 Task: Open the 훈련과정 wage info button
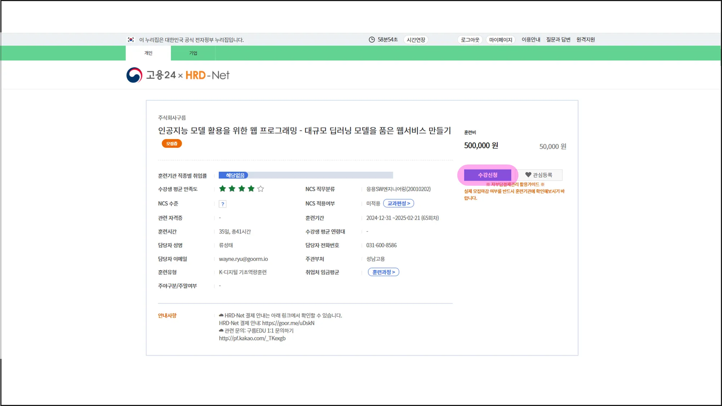[383, 272]
